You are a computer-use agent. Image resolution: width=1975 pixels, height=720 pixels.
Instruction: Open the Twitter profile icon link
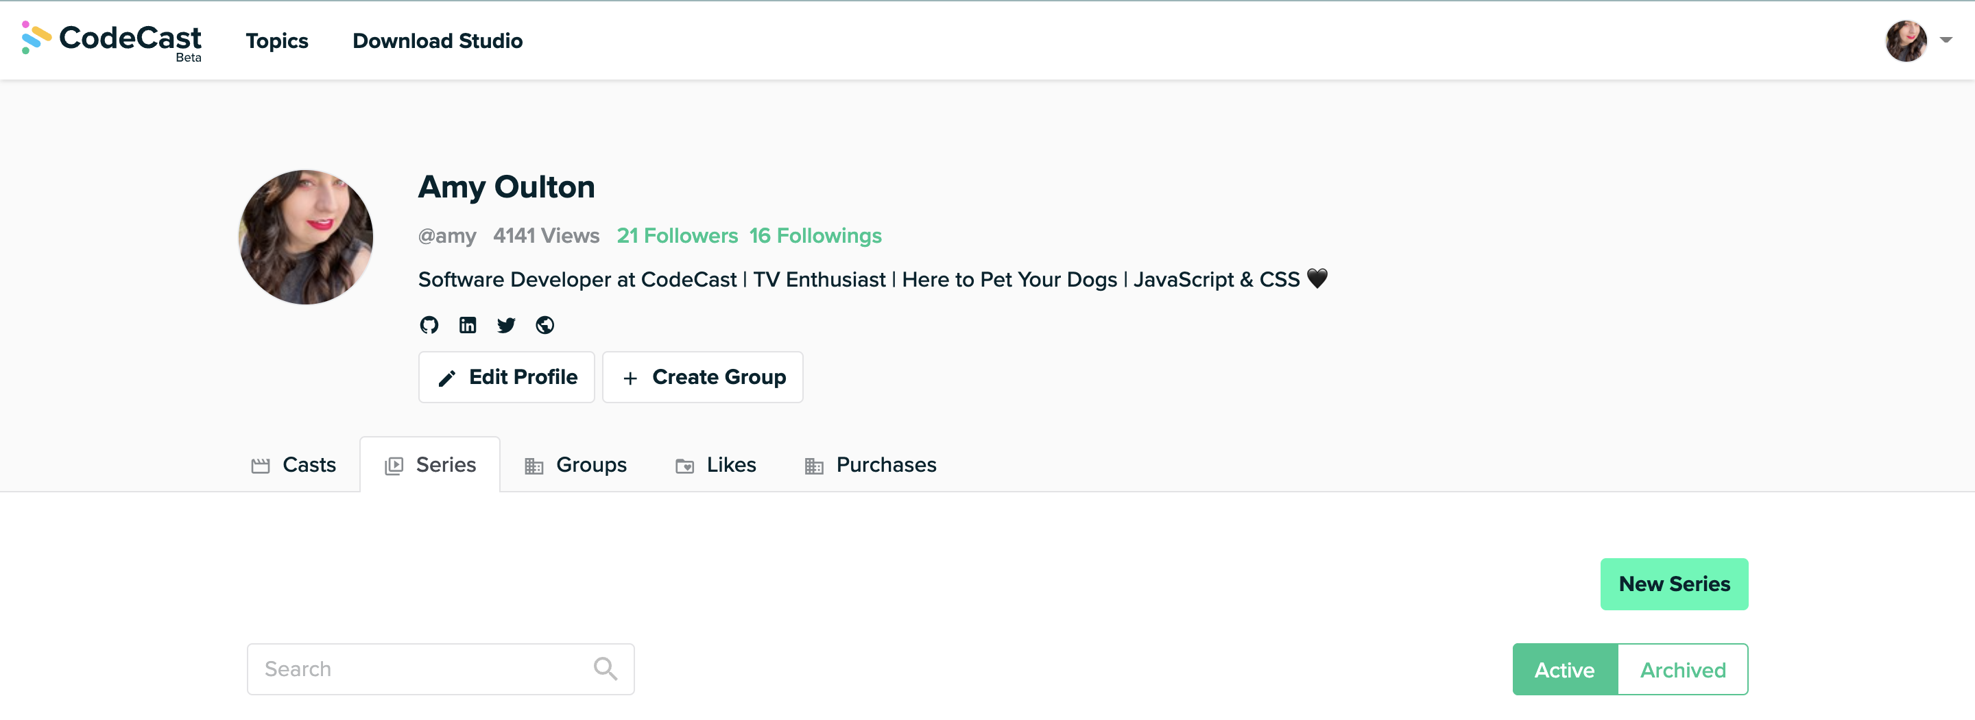click(x=506, y=325)
